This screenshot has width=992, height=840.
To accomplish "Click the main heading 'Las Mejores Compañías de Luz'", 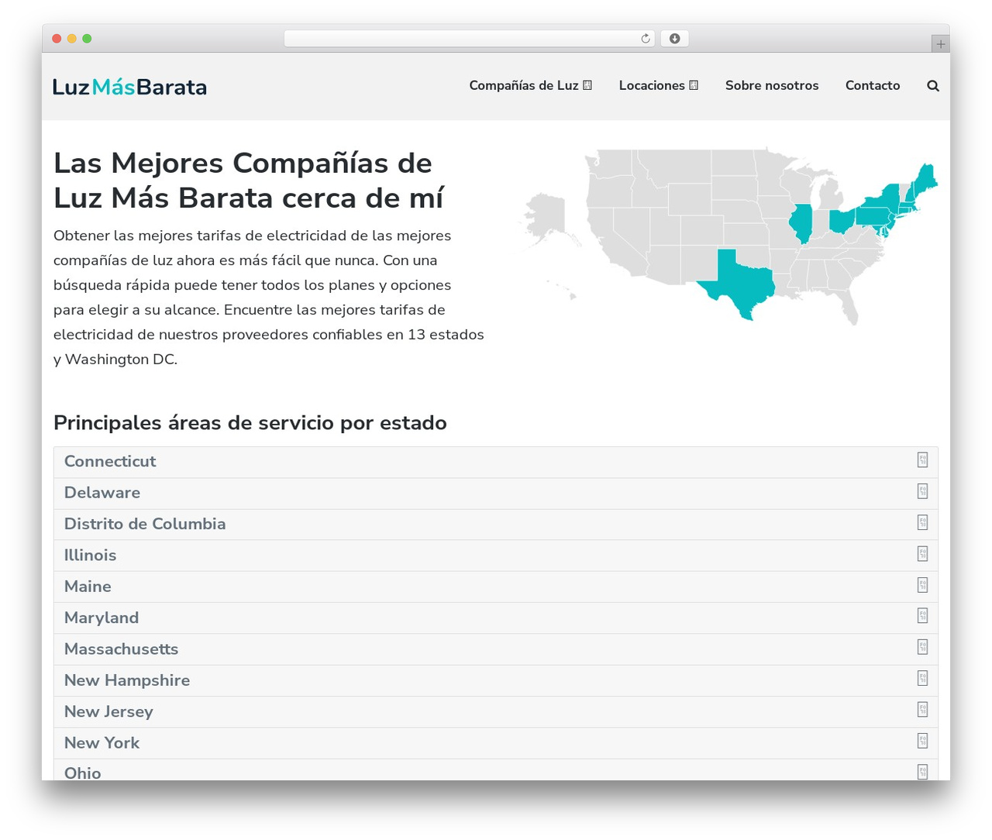I will tap(248, 181).
